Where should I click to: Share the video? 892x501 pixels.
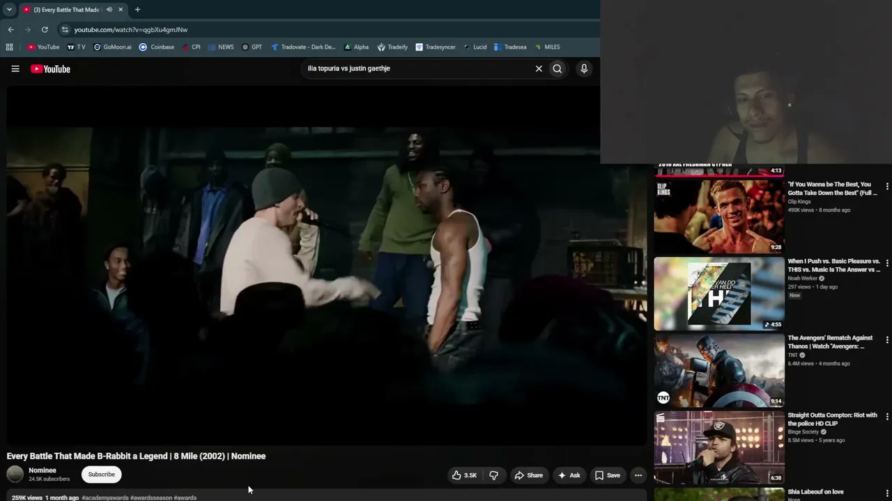pos(528,475)
